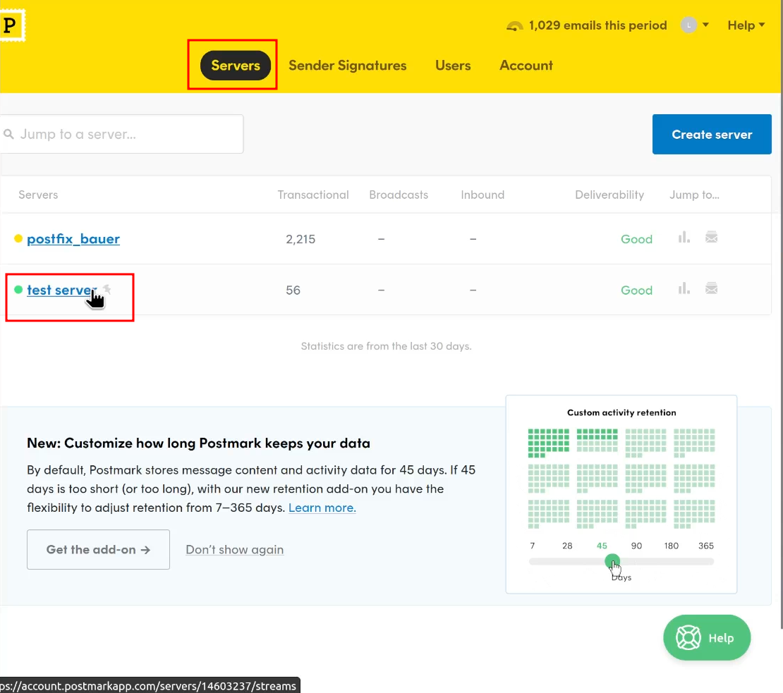
Task: Switch to Sender Signatures tab
Action: pyautogui.click(x=348, y=66)
